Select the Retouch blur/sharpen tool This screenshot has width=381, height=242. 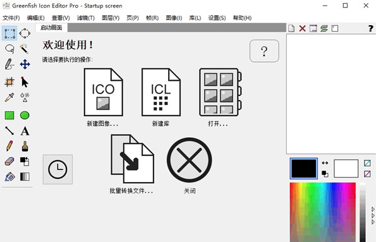coord(25,97)
